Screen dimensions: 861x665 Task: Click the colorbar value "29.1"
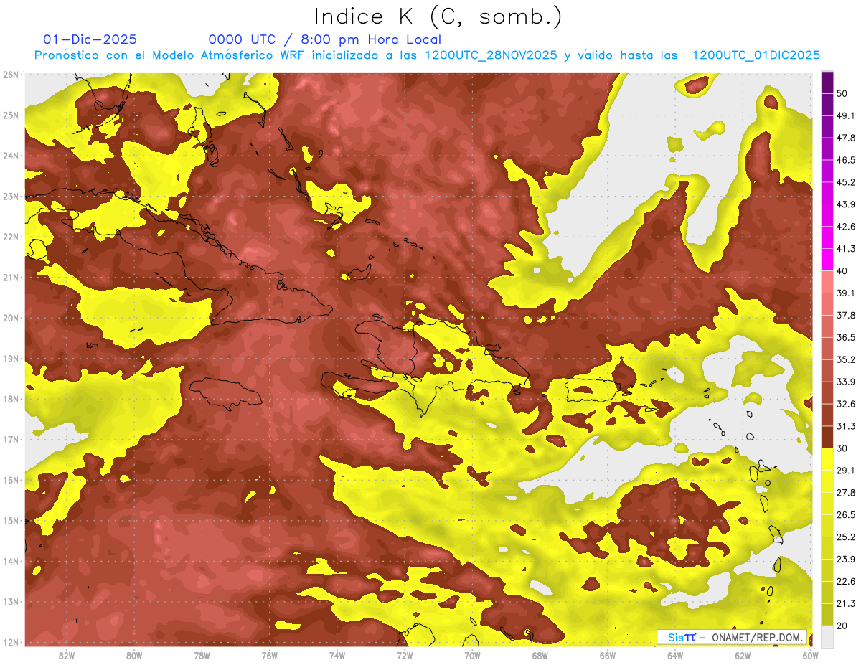[x=846, y=470]
